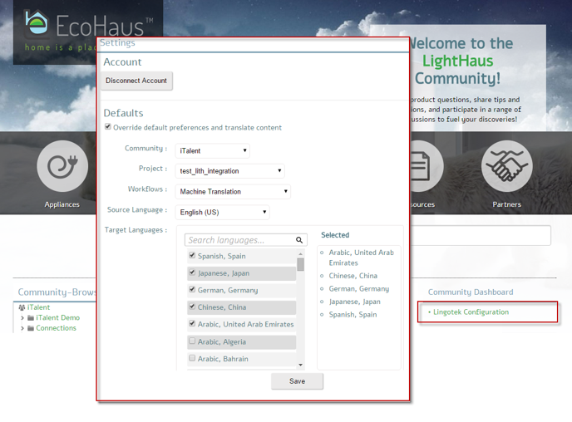The width and height of the screenshot is (572, 422).
Task: Open the Partners handshake icon
Action: point(506,166)
